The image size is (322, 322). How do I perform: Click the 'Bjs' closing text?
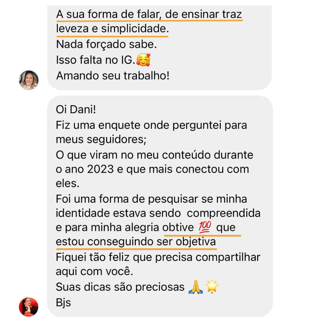click(x=64, y=303)
